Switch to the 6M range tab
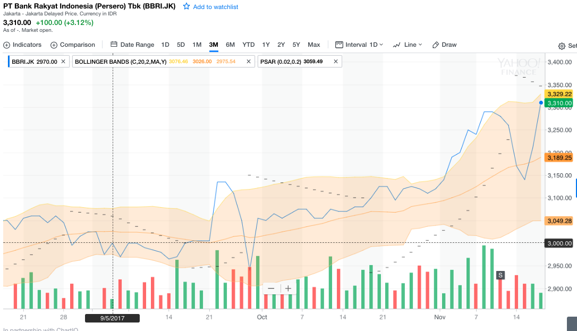 coord(230,45)
